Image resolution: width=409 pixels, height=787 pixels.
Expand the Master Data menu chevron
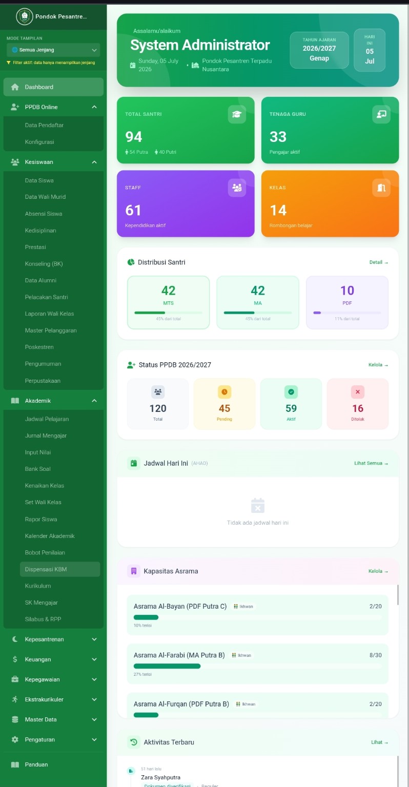pos(94,719)
